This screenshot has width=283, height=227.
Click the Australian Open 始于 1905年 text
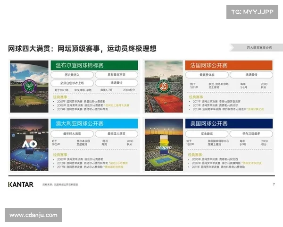[56, 143]
